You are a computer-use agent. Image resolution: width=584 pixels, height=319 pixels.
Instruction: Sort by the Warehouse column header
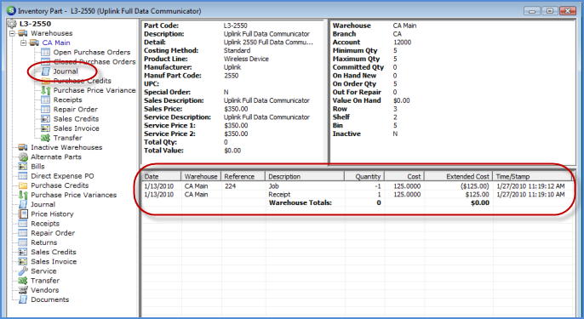tap(201, 176)
